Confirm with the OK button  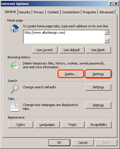click(x=59, y=143)
